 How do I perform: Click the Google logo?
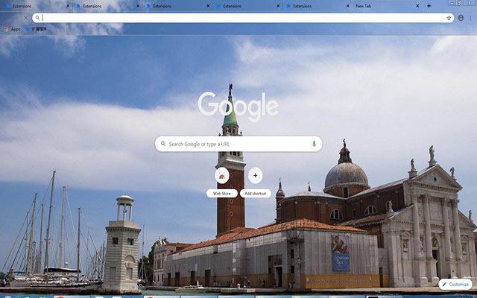pyautogui.click(x=238, y=107)
